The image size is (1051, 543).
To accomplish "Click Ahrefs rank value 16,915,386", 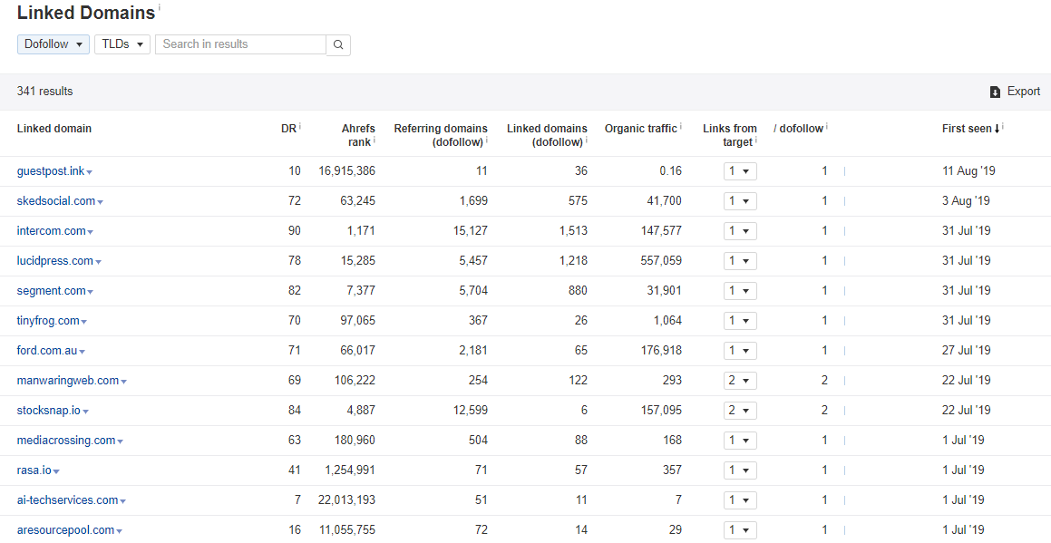I will coord(346,171).
